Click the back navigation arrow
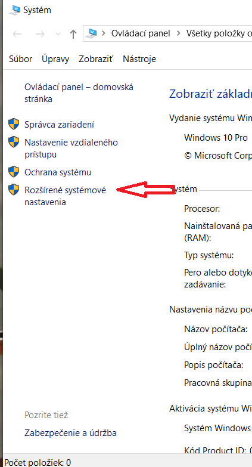The height and width of the screenshot is (467, 252). point(17,34)
